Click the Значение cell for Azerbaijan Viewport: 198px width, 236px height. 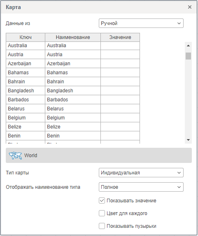(120, 64)
